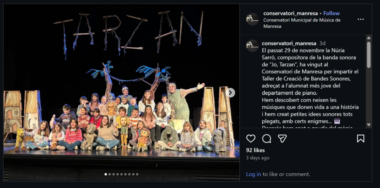Save the post with the bookmark icon

(x=360, y=138)
